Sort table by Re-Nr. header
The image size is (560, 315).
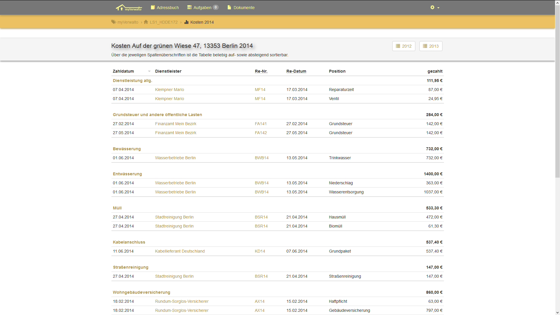(x=261, y=71)
